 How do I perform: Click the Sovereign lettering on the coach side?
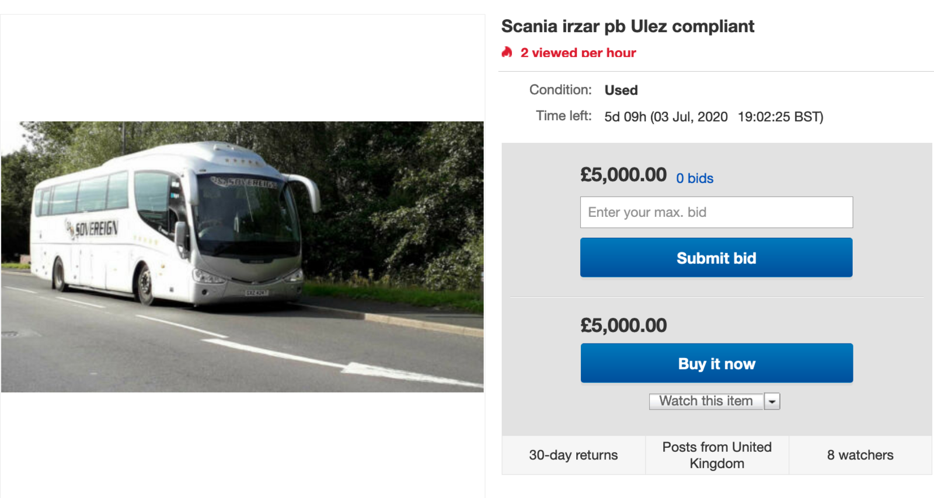tap(97, 229)
